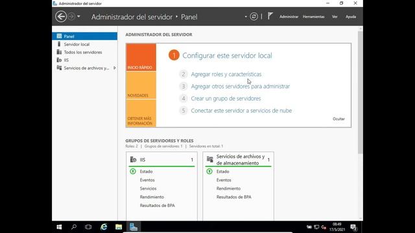Screen dimensions: 415x233
Task: Click Agregar otros servidores para administrar
Action: (x=241, y=86)
